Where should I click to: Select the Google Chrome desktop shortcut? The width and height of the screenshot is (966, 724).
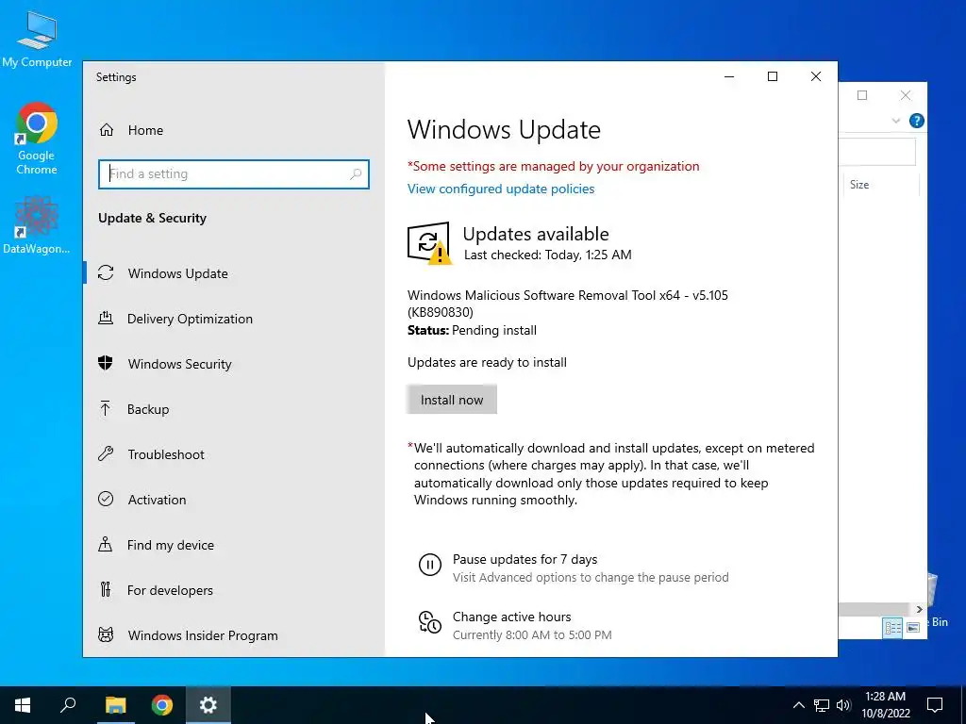tap(37, 139)
